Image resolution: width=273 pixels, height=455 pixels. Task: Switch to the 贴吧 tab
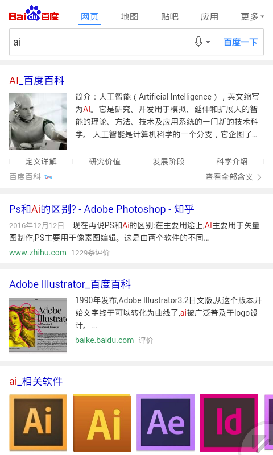point(169,17)
